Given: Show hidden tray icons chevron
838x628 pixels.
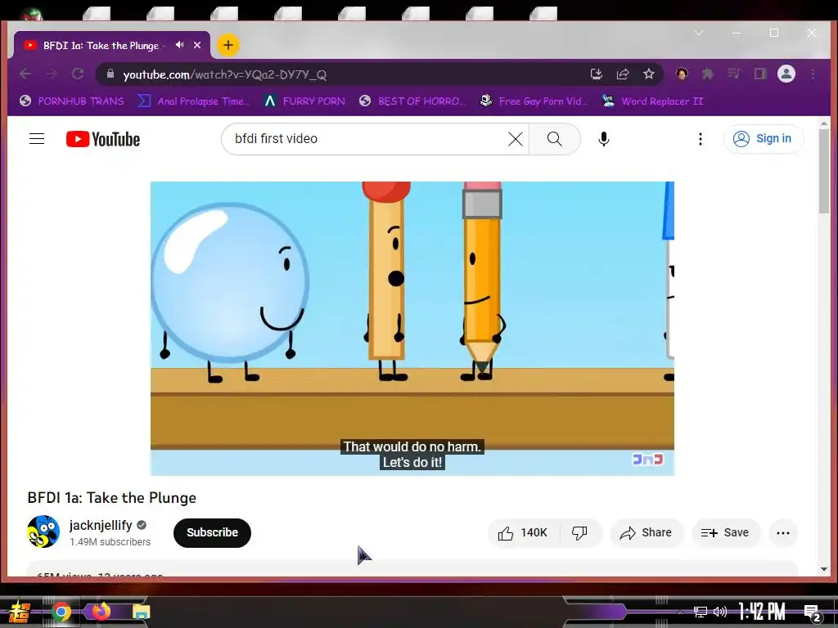Looking at the screenshot, I should pyautogui.click(x=680, y=612).
